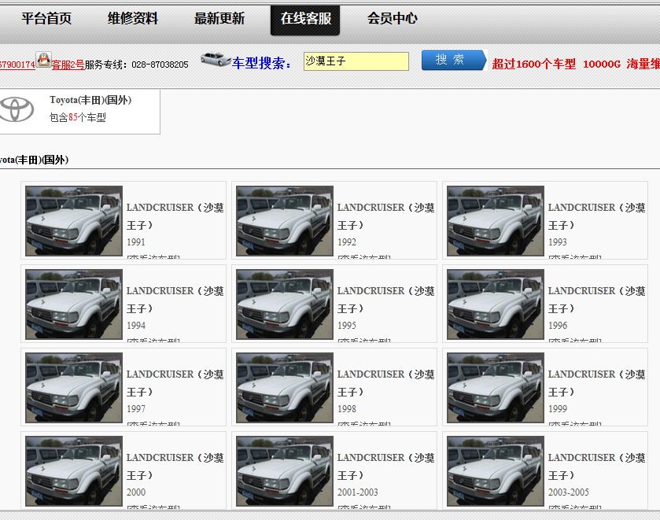Open the 会员中心 menu
Screen dimensions: 660x520
(392, 19)
